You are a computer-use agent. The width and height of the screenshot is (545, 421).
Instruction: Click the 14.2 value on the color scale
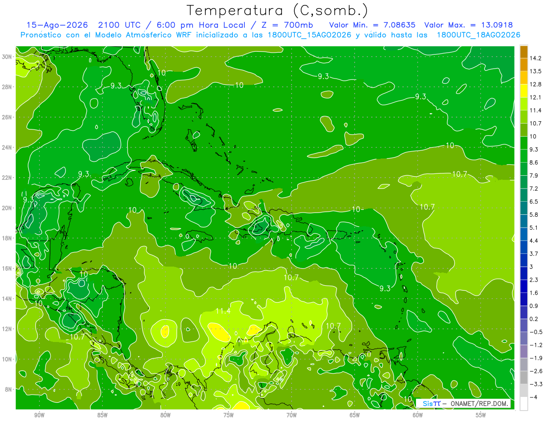[535, 58]
